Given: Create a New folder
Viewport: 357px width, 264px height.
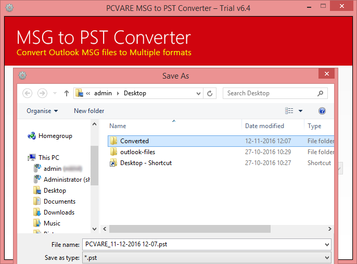Looking at the screenshot, I should pyautogui.click(x=89, y=111).
